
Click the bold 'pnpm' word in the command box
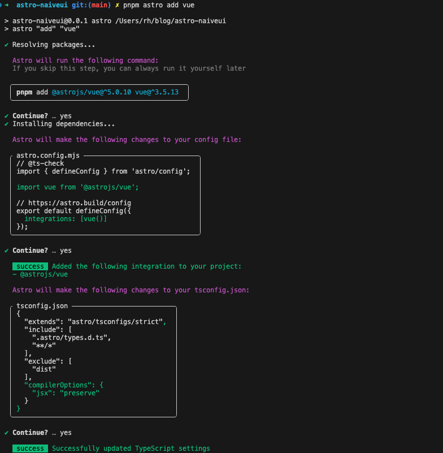pos(24,92)
